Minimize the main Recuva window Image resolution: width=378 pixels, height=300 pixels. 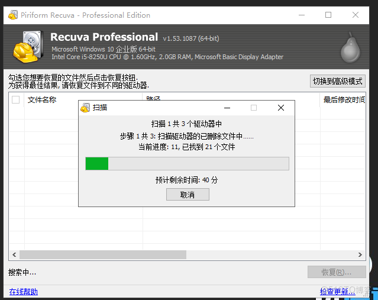click(x=302, y=15)
